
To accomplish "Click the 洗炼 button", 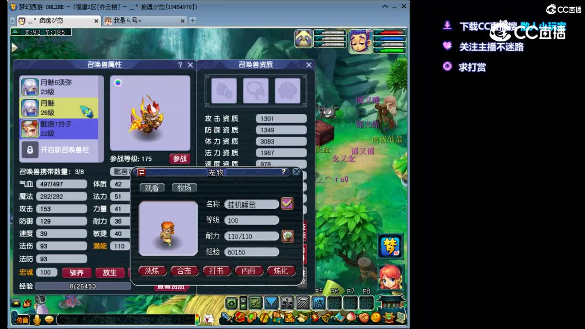I will tap(152, 271).
